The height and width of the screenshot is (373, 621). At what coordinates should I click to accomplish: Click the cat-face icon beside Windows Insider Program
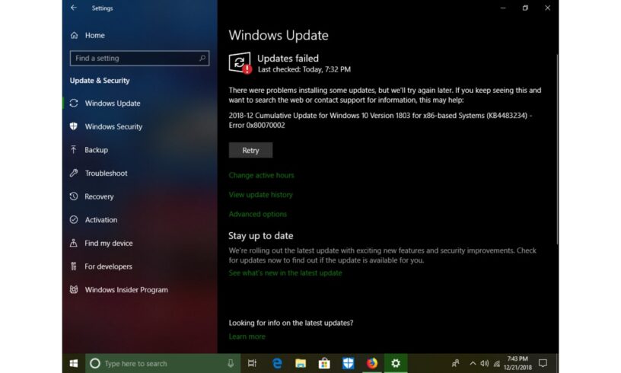[74, 289]
